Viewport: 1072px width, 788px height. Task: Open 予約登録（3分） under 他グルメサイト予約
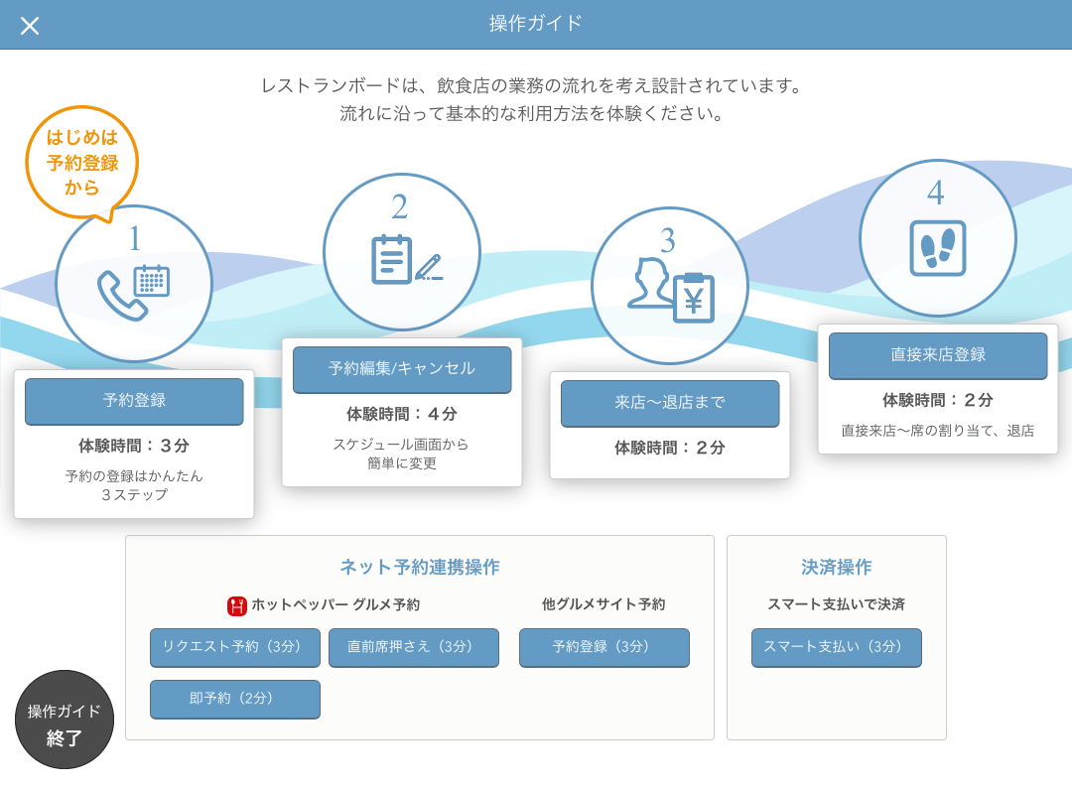(604, 647)
